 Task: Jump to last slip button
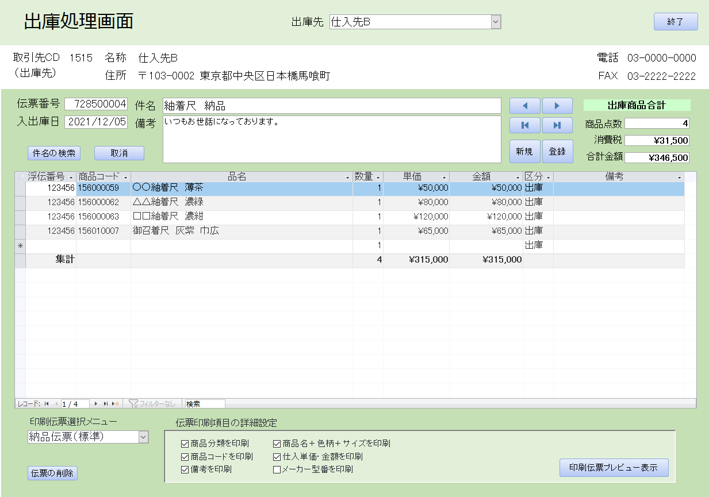(557, 125)
